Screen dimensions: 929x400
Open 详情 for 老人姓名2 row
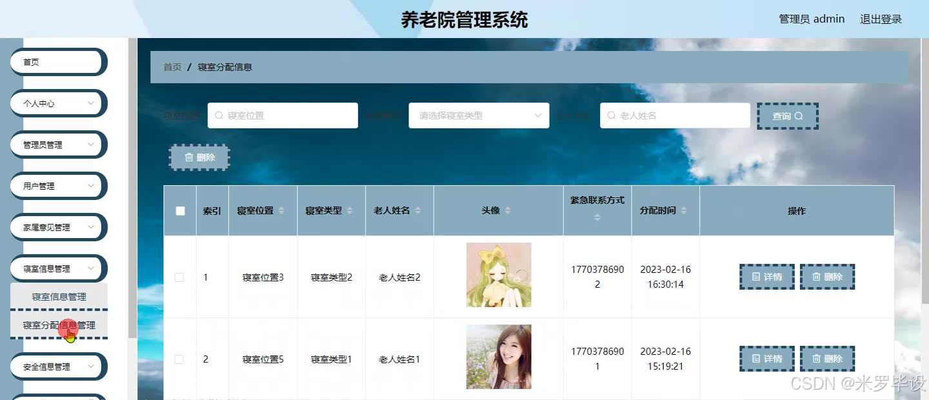766,277
